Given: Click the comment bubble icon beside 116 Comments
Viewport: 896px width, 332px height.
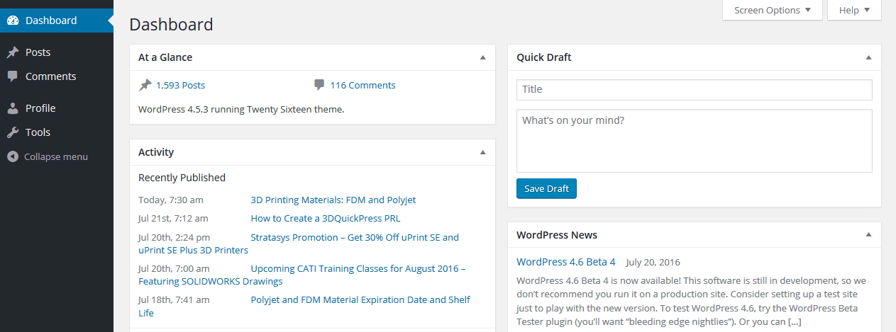Looking at the screenshot, I should [319, 85].
